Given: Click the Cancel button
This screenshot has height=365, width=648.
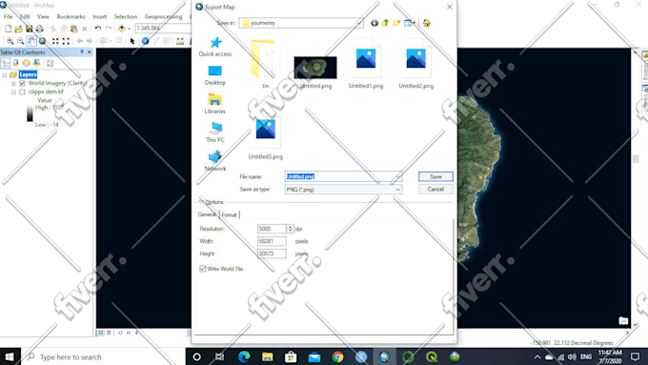Looking at the screenshot, I should [435, 190].
